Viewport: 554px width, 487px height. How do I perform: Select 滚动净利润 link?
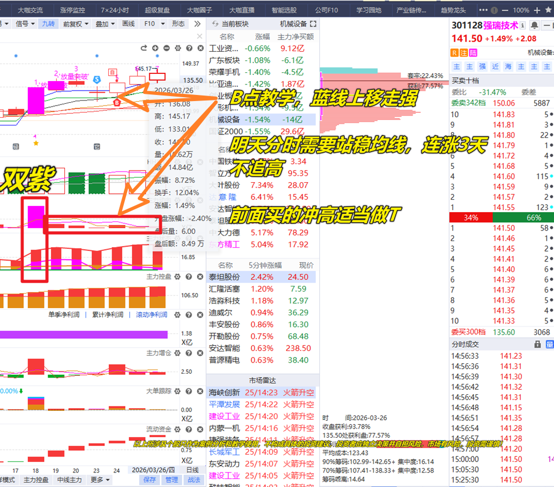pos(152,315)
